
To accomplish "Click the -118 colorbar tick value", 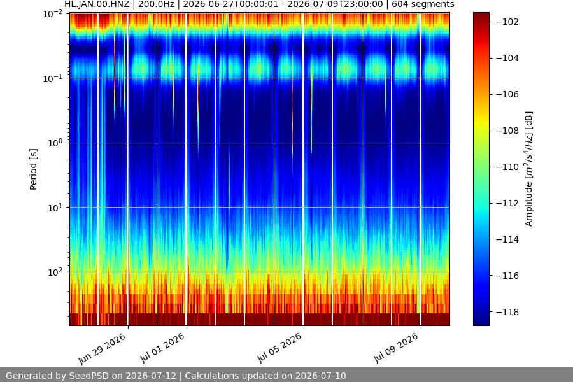I will (x=507, y=312).
